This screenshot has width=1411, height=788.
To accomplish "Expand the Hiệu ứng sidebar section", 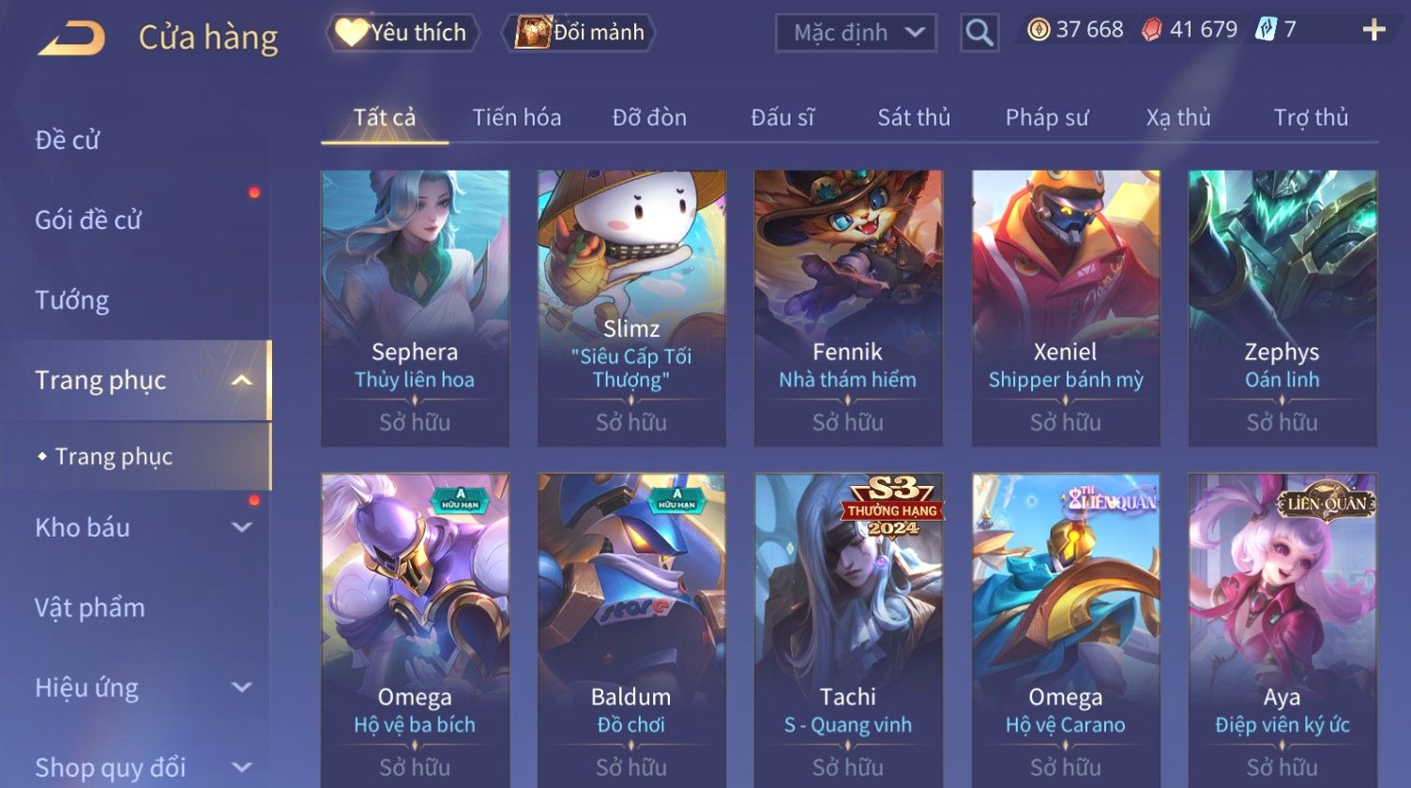I will pyautogui.click(x=241, y=688).
